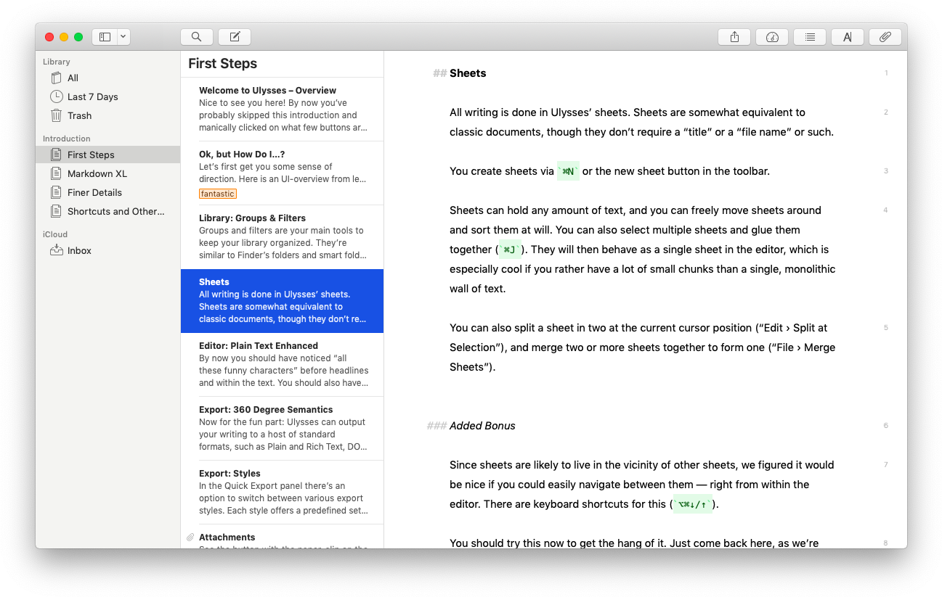This screenshot has width=942, height=597.
Task: Click the Trash bin icon
Action: coord(56,115)
